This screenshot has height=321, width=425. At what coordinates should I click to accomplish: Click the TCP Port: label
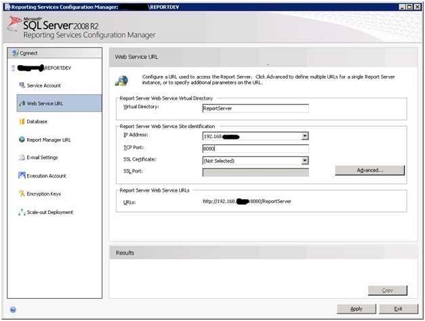(134, 148)
